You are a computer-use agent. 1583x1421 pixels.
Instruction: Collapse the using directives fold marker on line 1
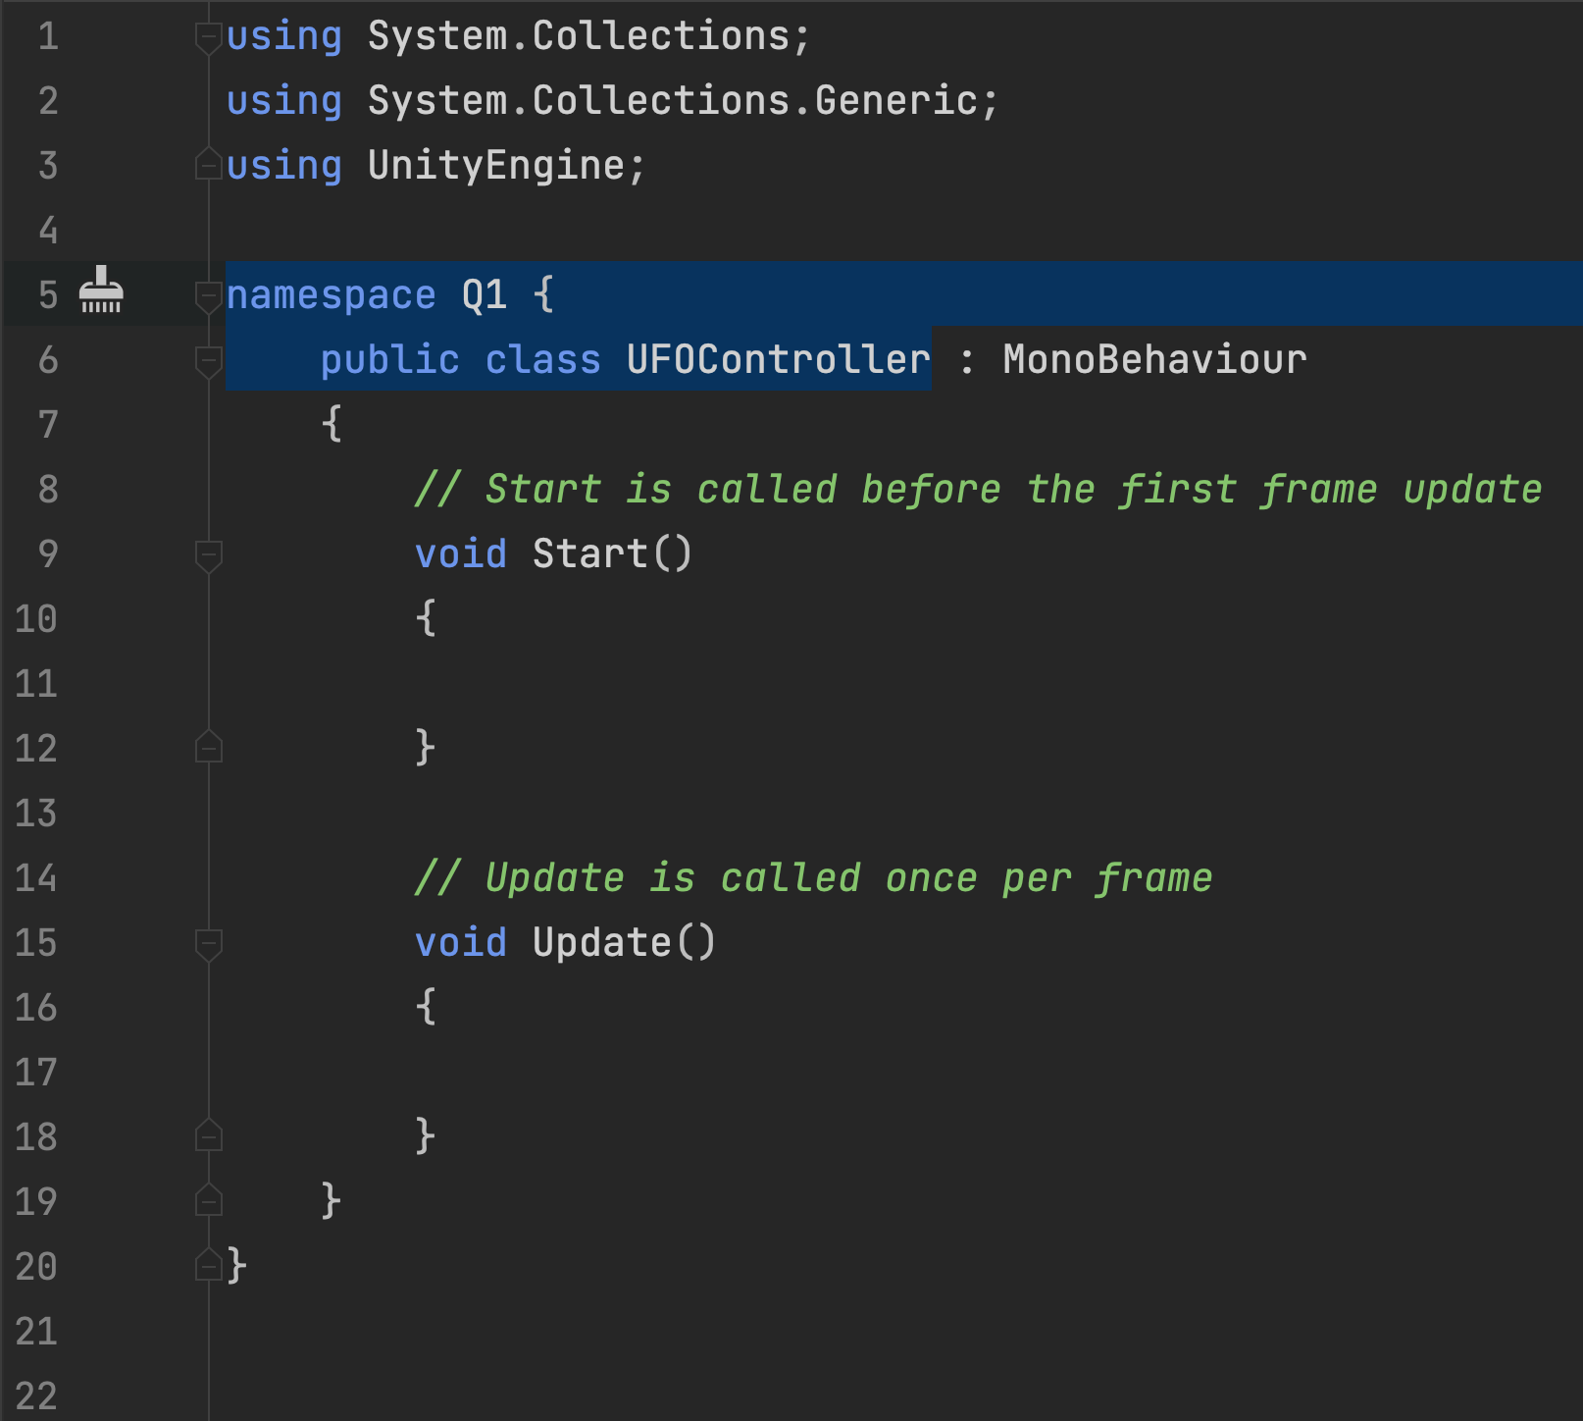pyautogui.click(x=208, y=37)
